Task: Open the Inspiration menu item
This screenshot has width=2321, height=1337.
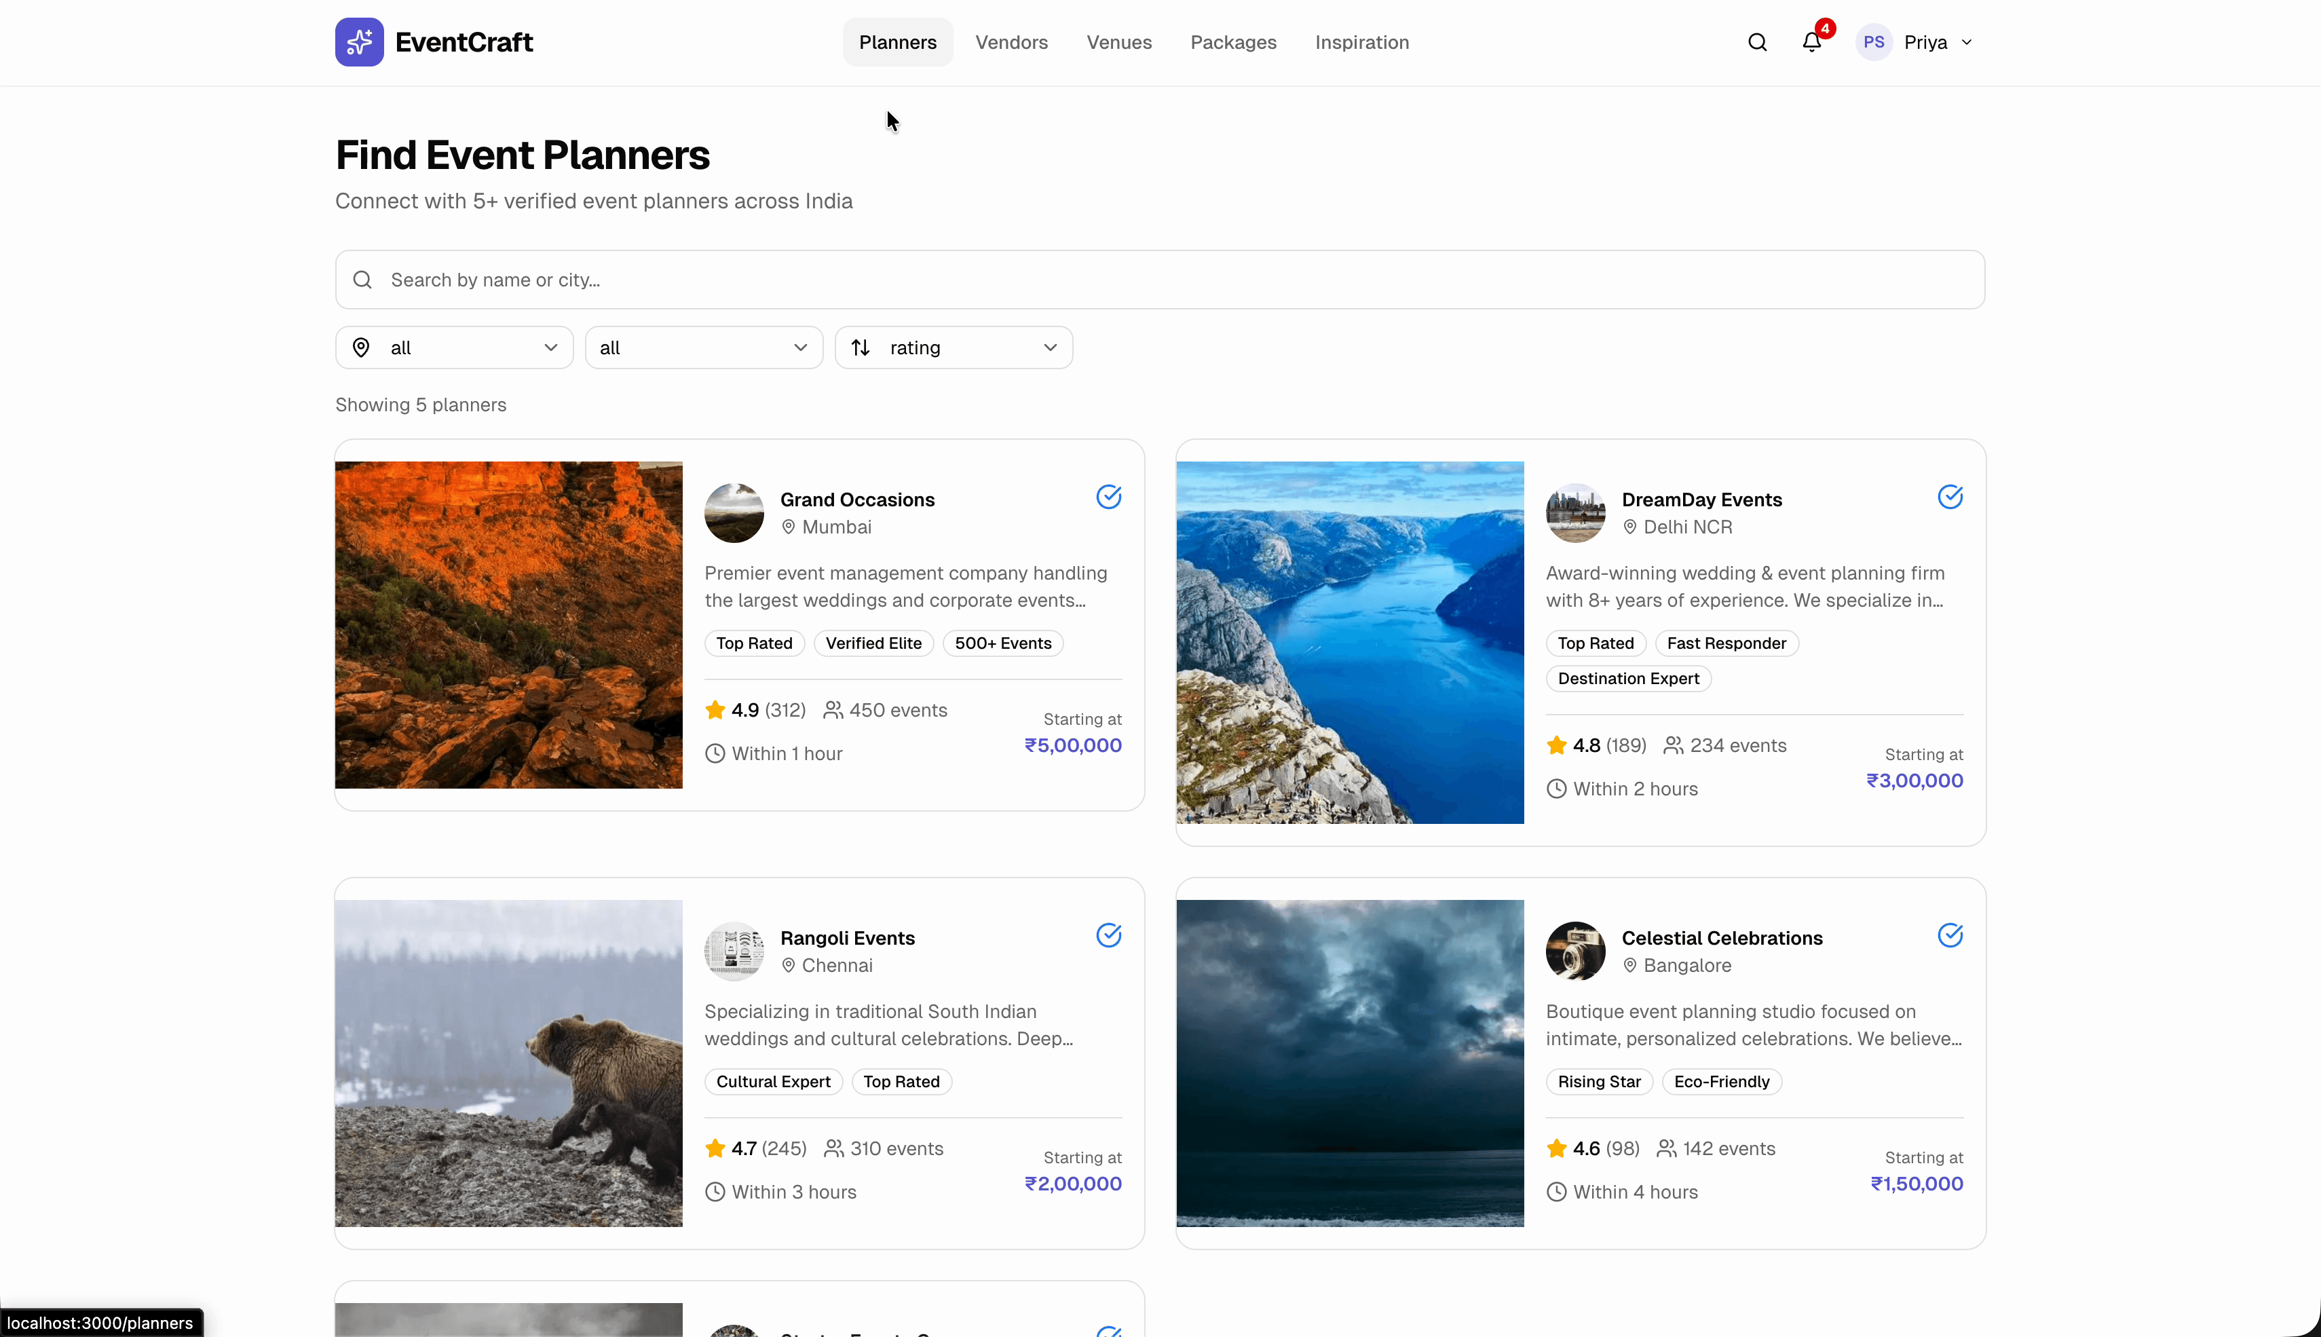Action: (x=1361, y=42)
